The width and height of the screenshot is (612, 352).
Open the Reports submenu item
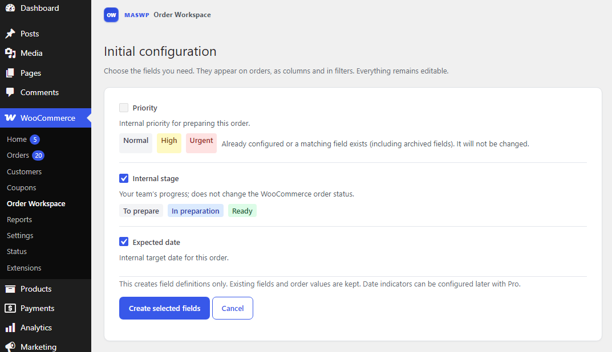(x=19, y=219)
